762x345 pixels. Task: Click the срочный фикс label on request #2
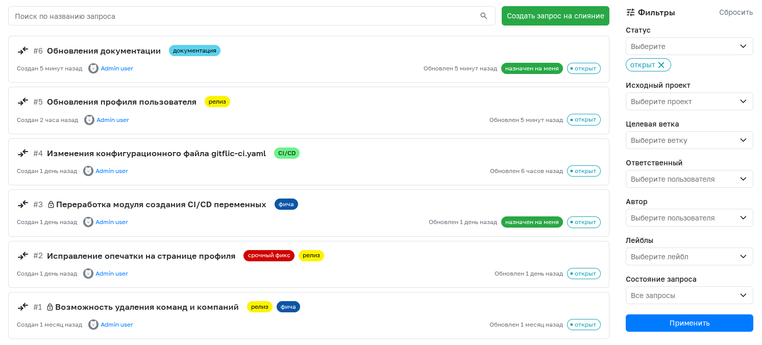[269, 255]
